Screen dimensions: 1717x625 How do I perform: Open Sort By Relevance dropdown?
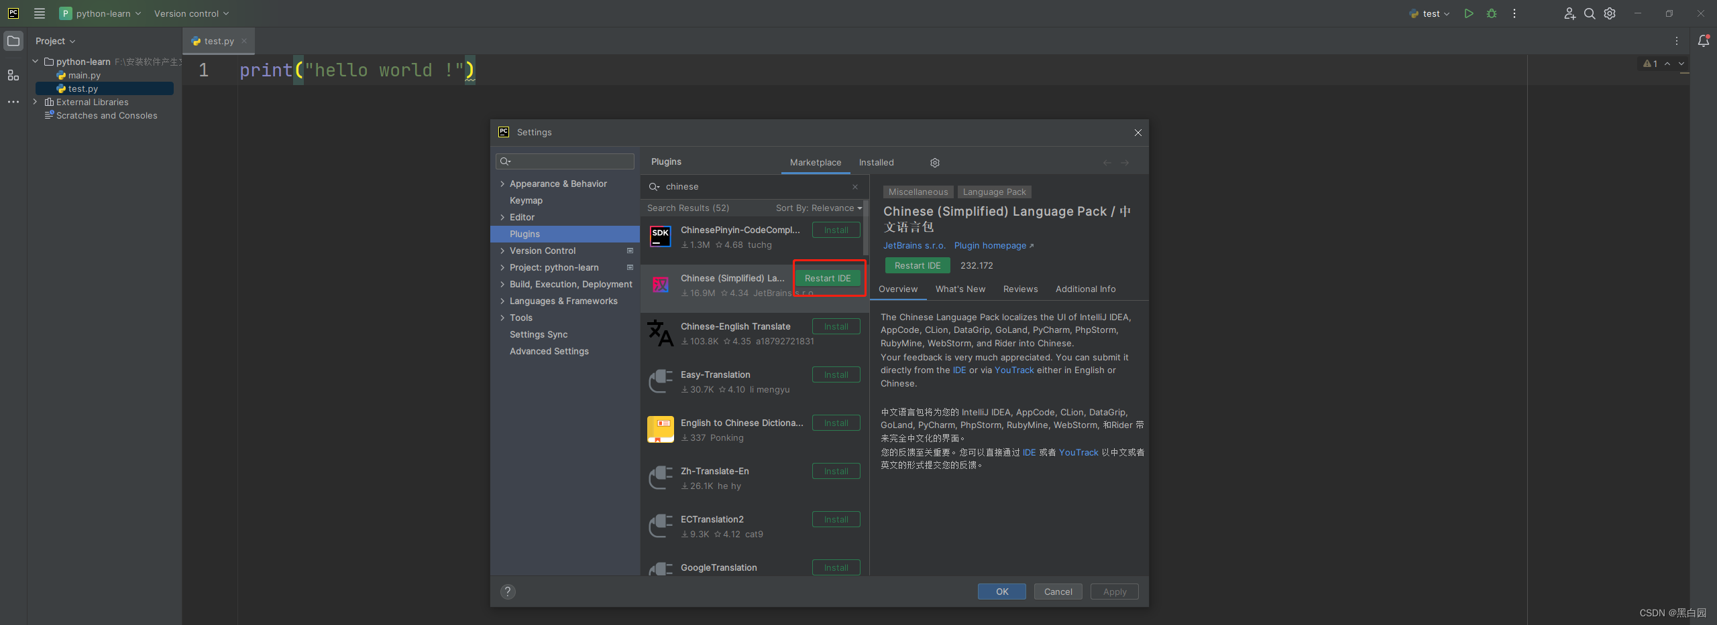point(819,208)
